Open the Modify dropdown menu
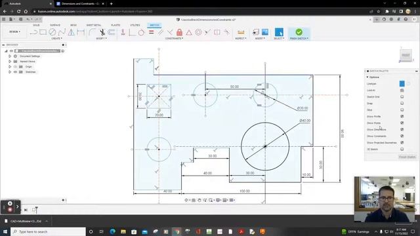The width and height of the screenshot is (420, 236). pos(101,39)
